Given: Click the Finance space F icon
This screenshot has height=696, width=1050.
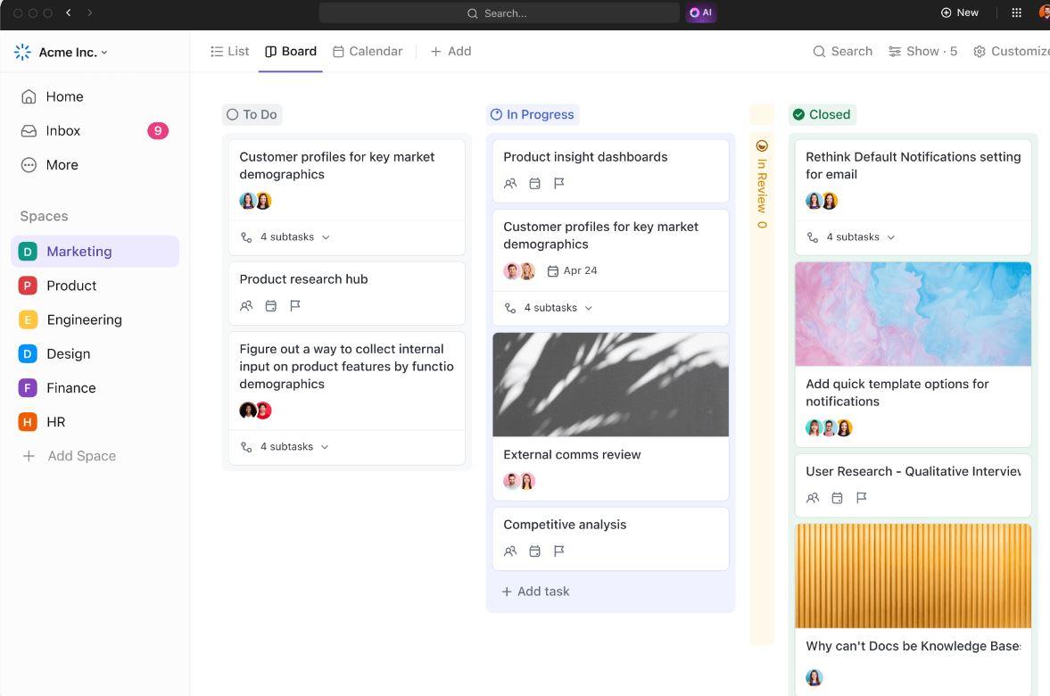Looking at the screenshot, I should tap(28, 388).
